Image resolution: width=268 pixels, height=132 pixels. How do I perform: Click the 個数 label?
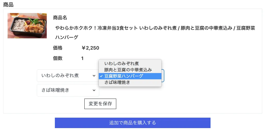[58, 58]
